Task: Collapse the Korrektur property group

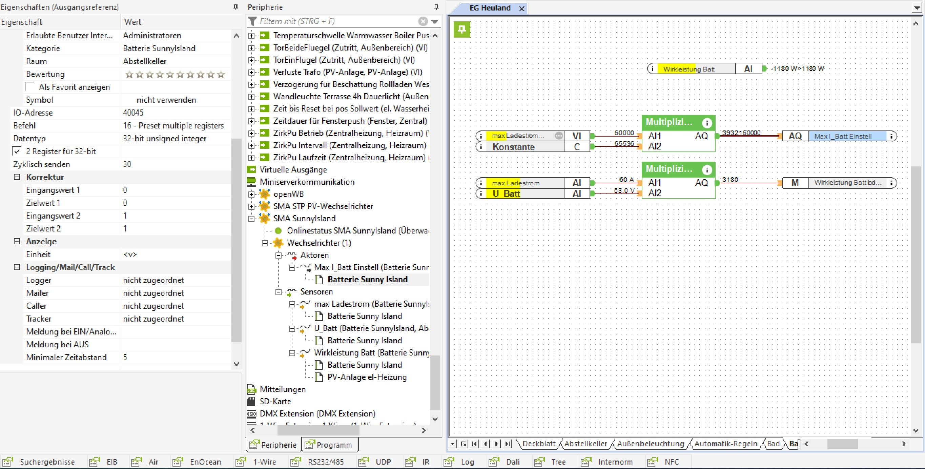Action: [x=17, y=177]
